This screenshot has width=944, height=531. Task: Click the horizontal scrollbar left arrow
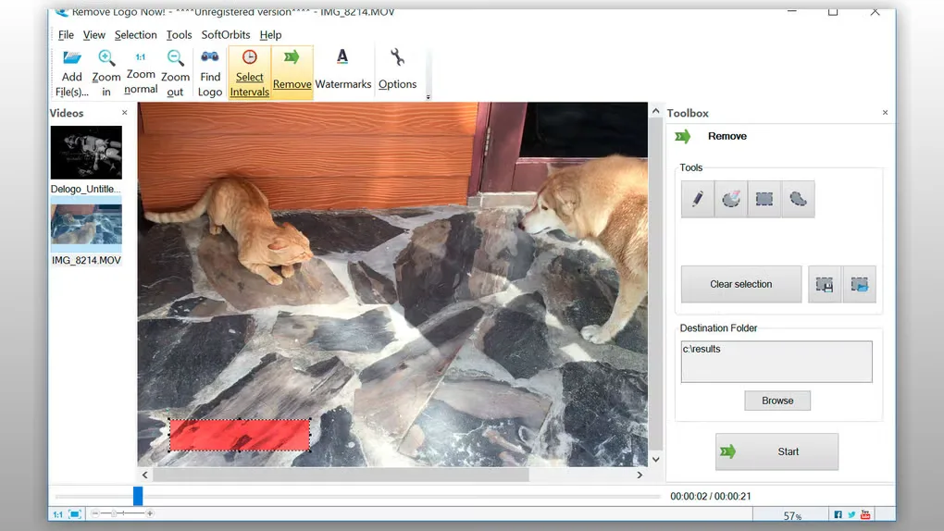click(144, 475)
